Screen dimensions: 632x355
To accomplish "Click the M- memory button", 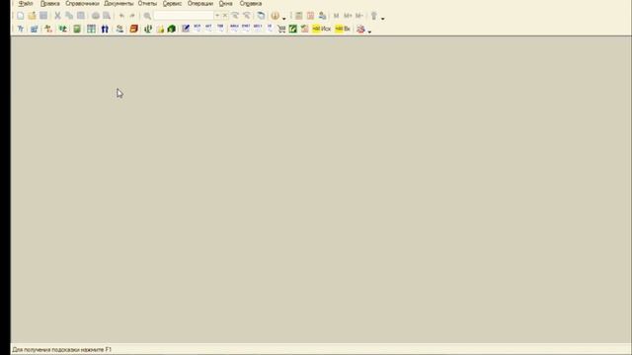I will pos(359,16).
